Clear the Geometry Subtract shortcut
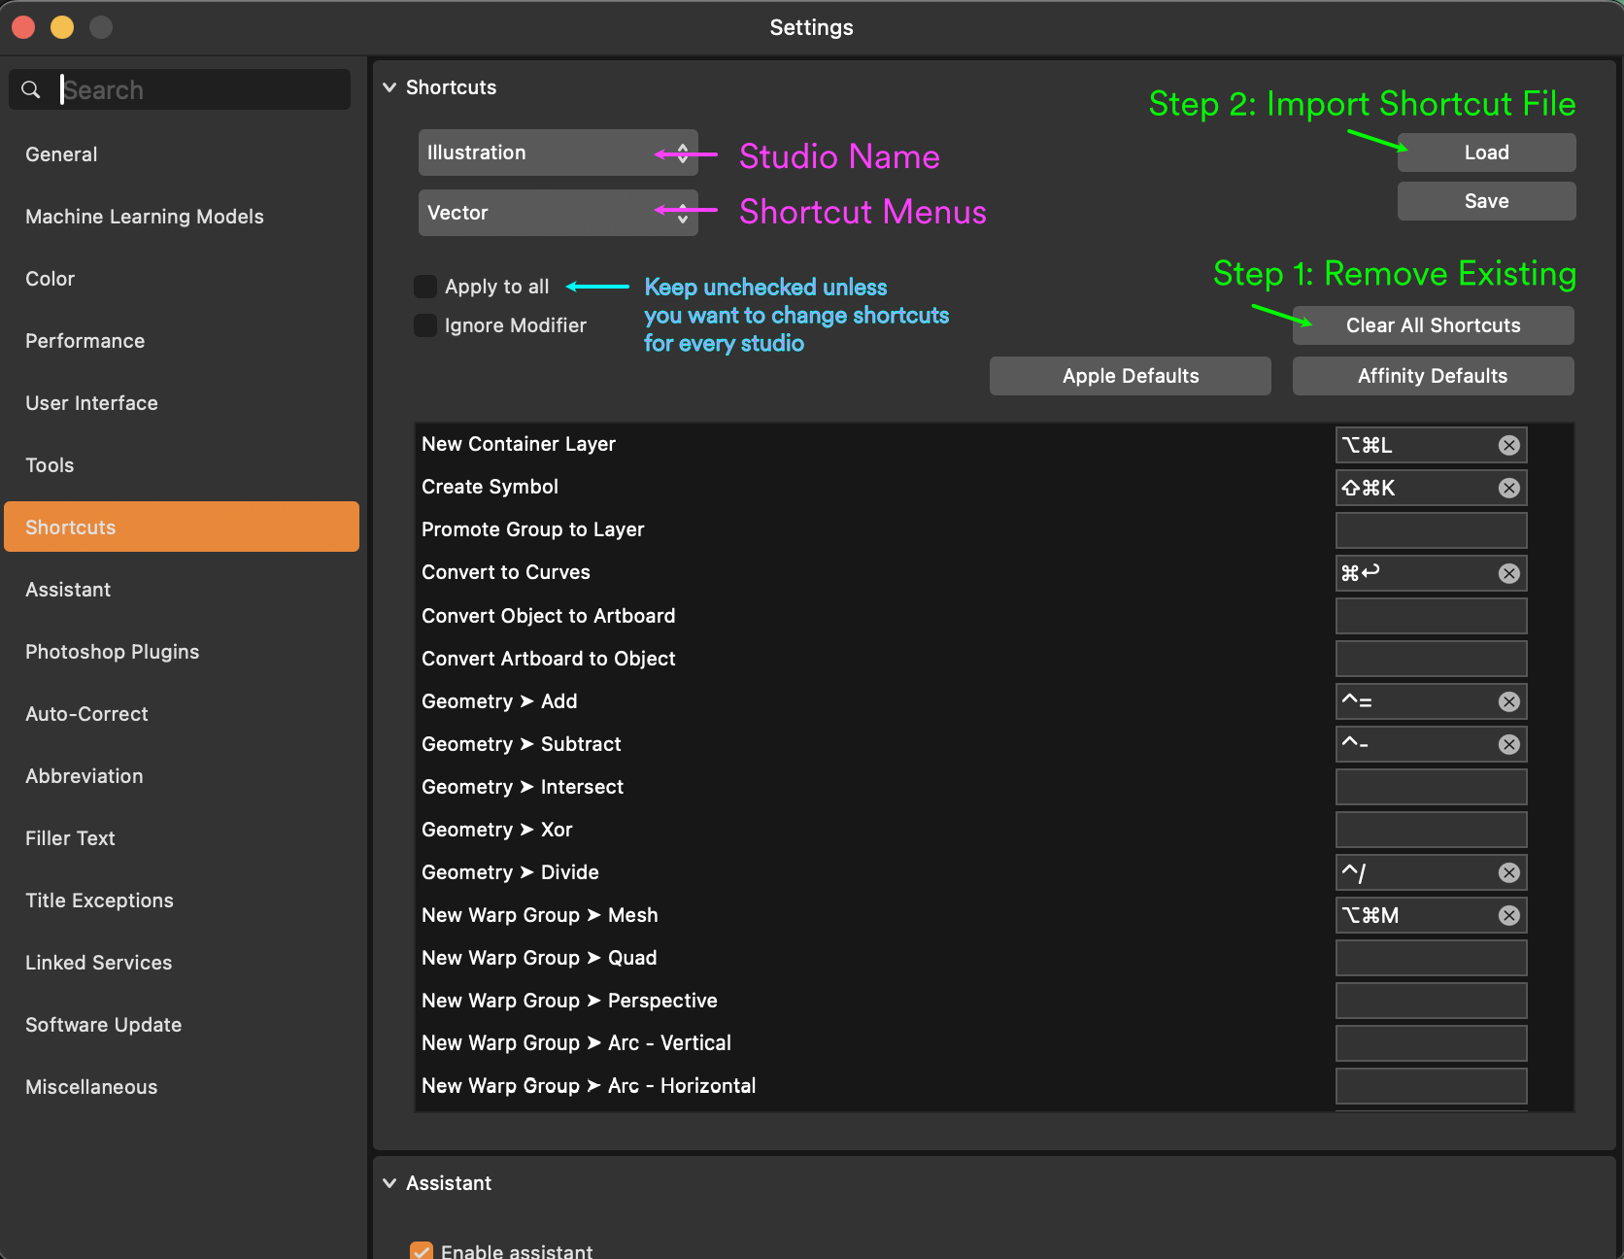The height and width of the screenshot is (1259, 1624). [1508, 744]
